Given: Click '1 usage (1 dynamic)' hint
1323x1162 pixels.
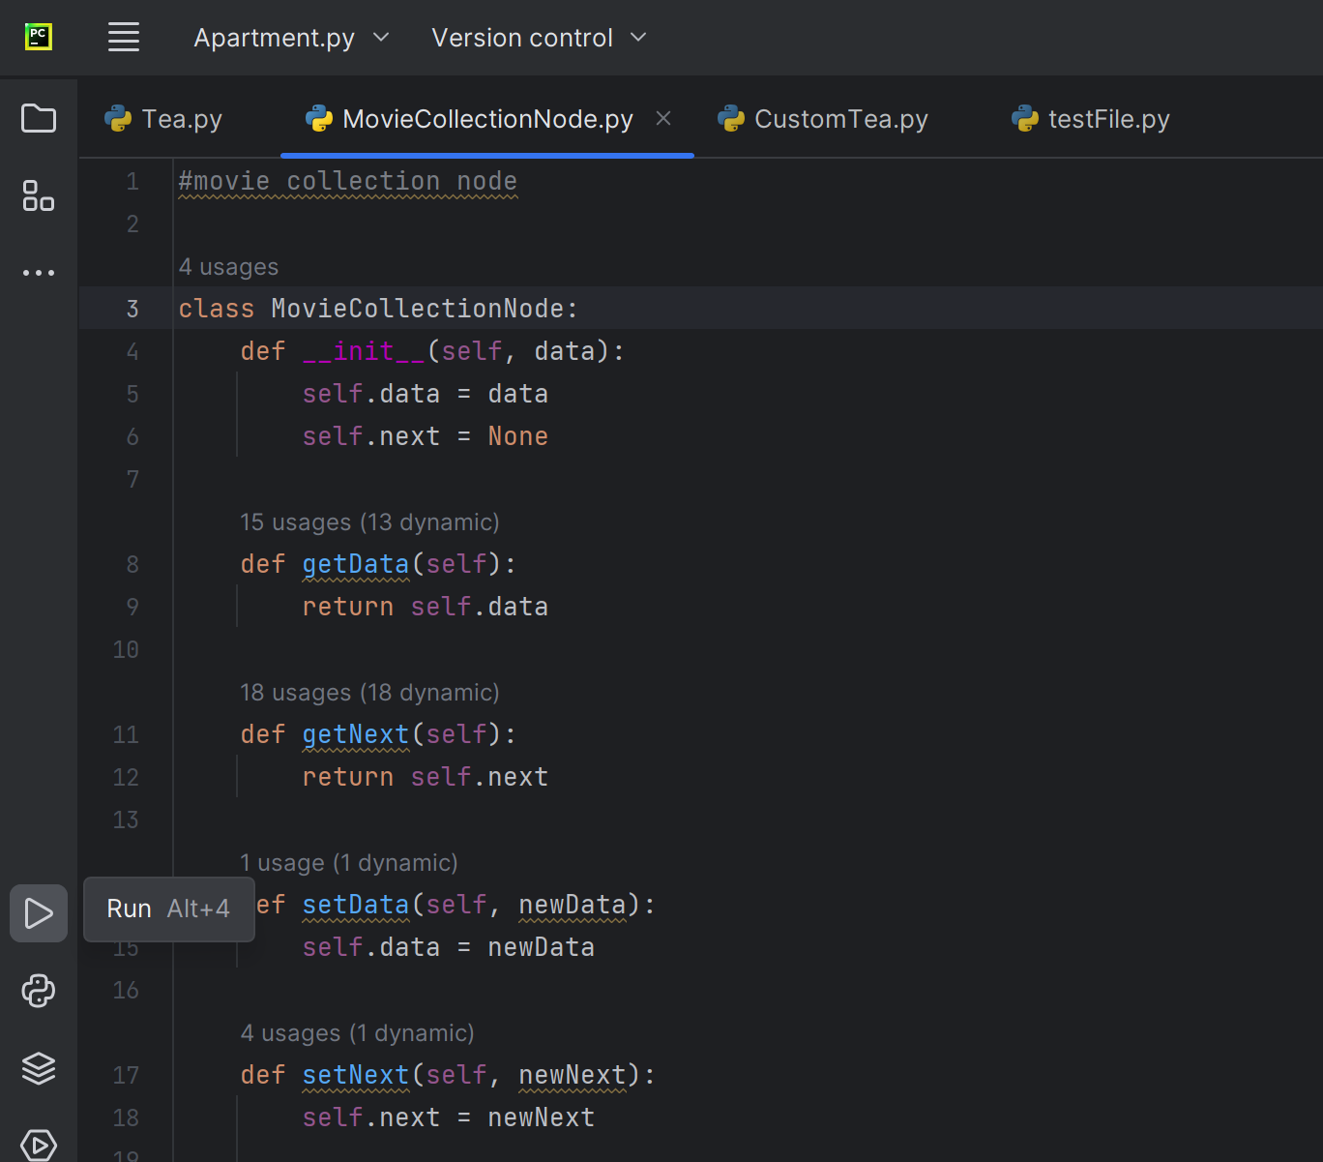Looking at the screenshot, I should [349, 863].
